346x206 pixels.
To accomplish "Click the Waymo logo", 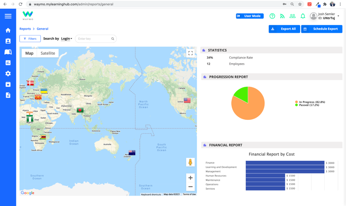I will [x=28, y=15].
